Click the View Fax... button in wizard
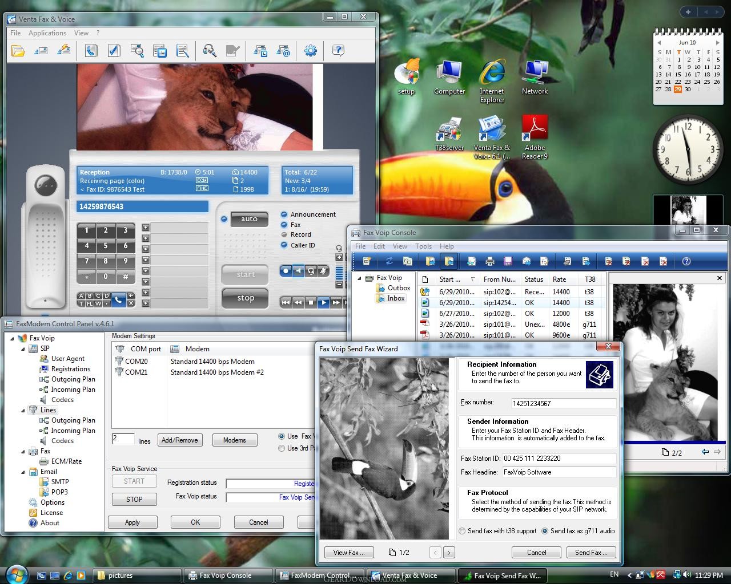The width and height of the screenshot is (731, 584). 349,553
